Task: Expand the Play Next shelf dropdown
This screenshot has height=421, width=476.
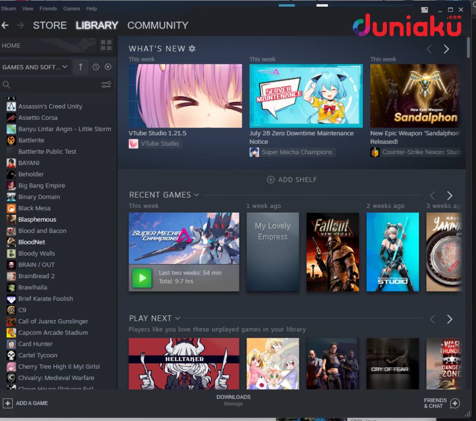Action: [178, 318]
